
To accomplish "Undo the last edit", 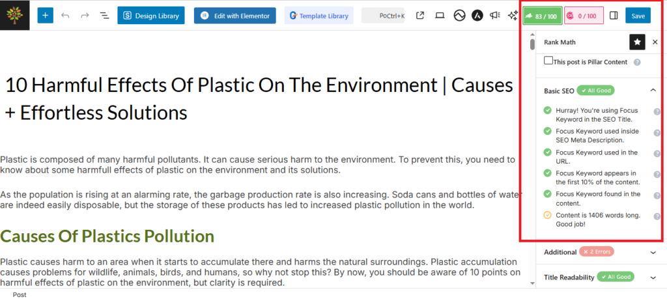I will [x=65, y=15].
